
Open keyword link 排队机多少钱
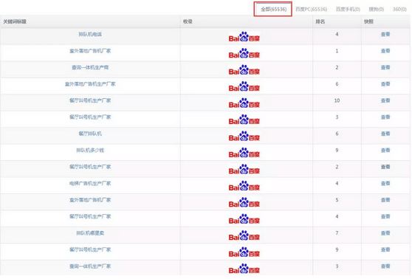(90, 151)
